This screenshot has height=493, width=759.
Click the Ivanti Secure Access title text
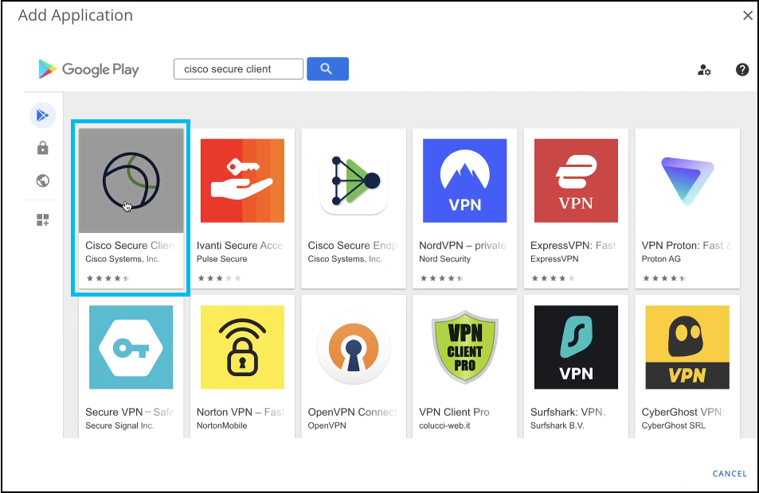pos(240,246)
